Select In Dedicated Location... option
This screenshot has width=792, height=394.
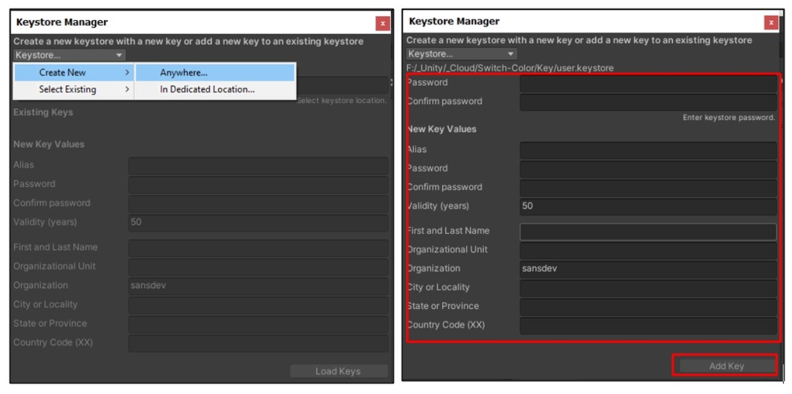pyautogui.click(x=207, y=89)
